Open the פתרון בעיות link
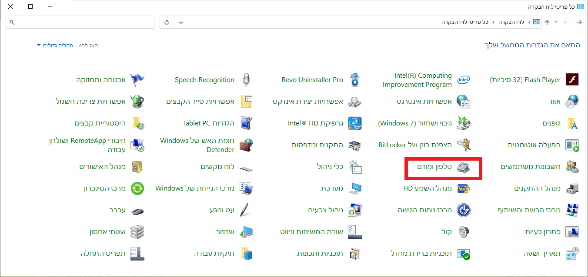The height and width of the screenshot is (277, 588). (543, 232)
